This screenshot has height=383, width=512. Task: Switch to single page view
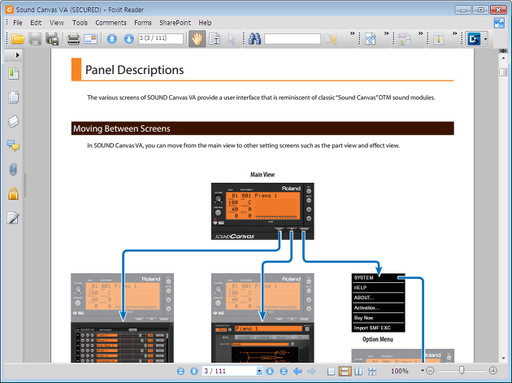pyautogui.click(x=331, y=372)
